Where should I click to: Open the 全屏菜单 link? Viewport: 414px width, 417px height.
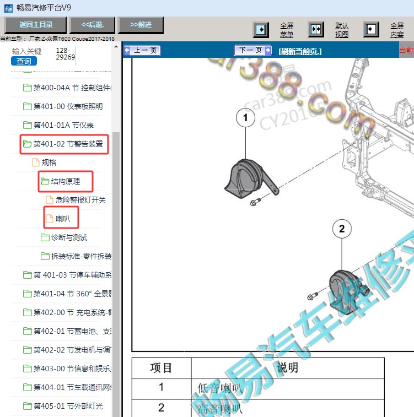point(287,30)
